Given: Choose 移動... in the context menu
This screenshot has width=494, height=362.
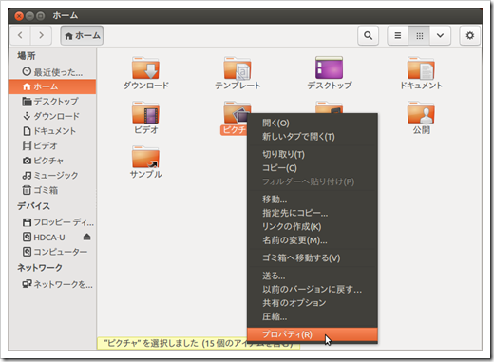Looking at the screenshot, I should tap(313, 200).
